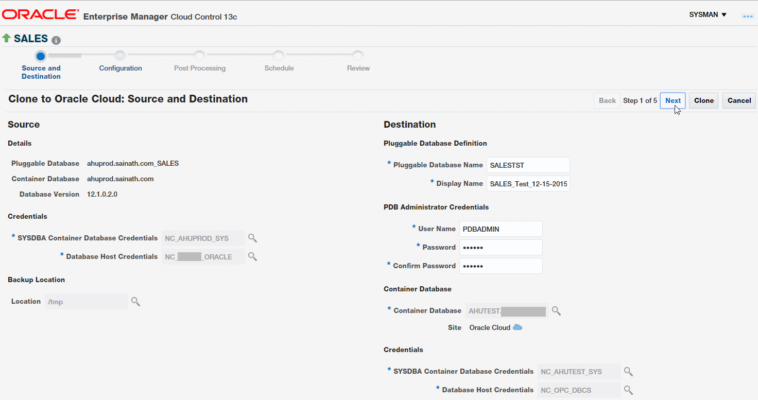Search for destination Container Database

point(556,310)
